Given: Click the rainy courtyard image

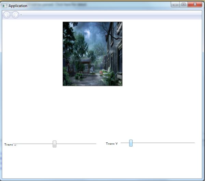Looking at the screenshot, I should tap(93, 54).
